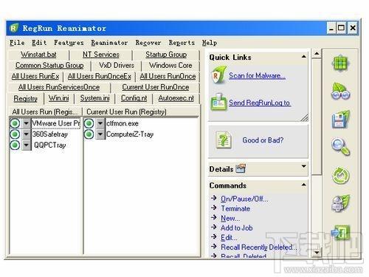Switch to the NT Services tab
This screenshot has width=369, height=277.
(x=101, y=55)
